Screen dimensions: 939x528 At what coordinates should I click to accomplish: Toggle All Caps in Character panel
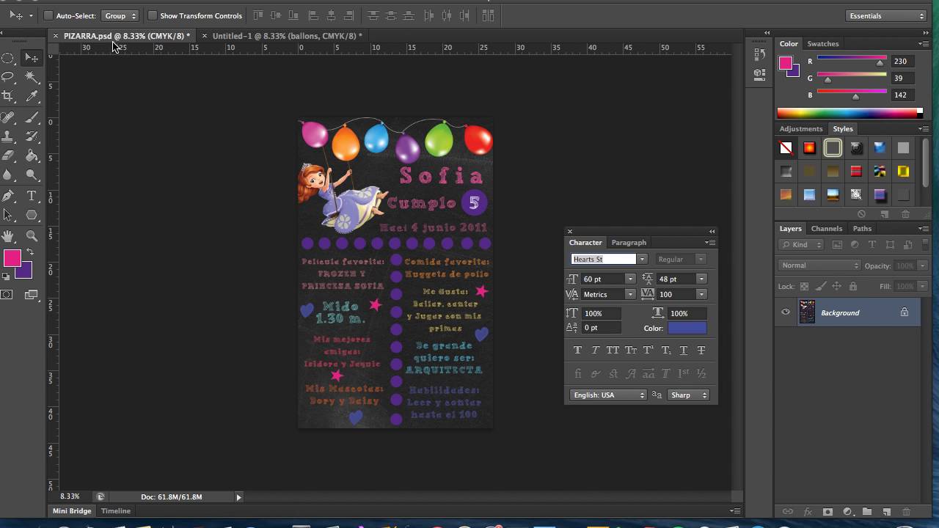point(613,350)
